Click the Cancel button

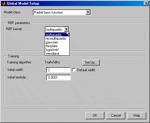[x=116, y=115]
